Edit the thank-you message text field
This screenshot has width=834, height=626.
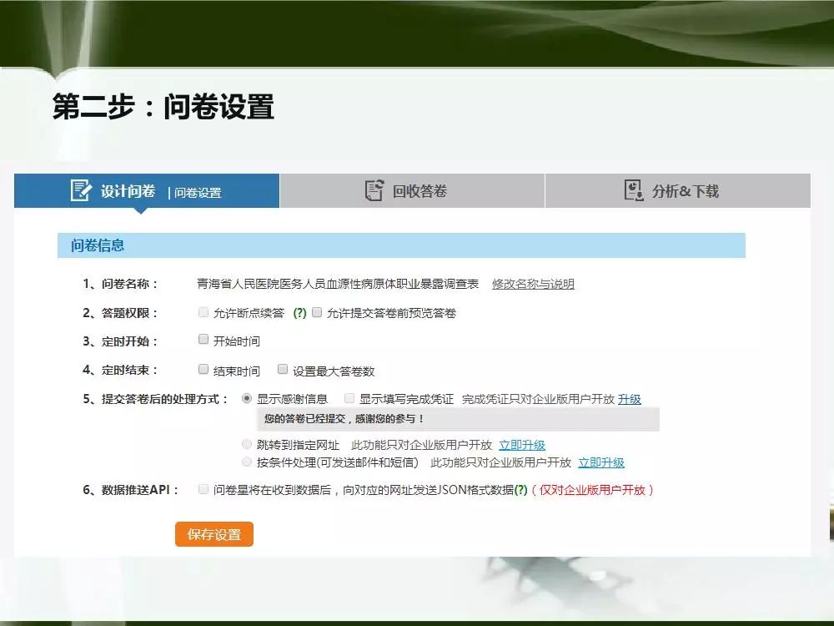[457, 419]
